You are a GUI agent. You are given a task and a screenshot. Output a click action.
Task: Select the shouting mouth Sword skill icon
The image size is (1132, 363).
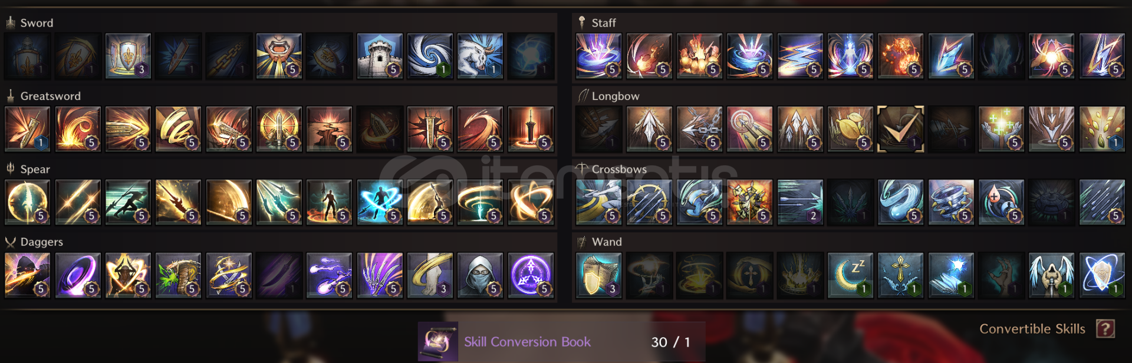(x=279, y=56)
